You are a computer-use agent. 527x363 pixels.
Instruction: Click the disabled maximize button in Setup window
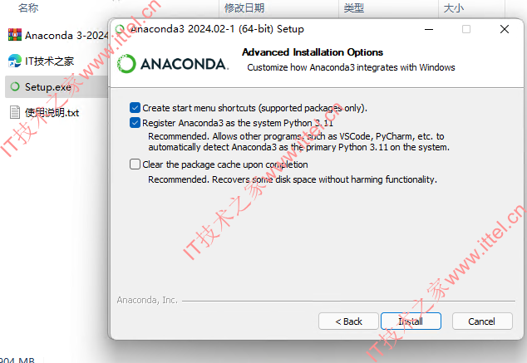click(x=466, y=30)
